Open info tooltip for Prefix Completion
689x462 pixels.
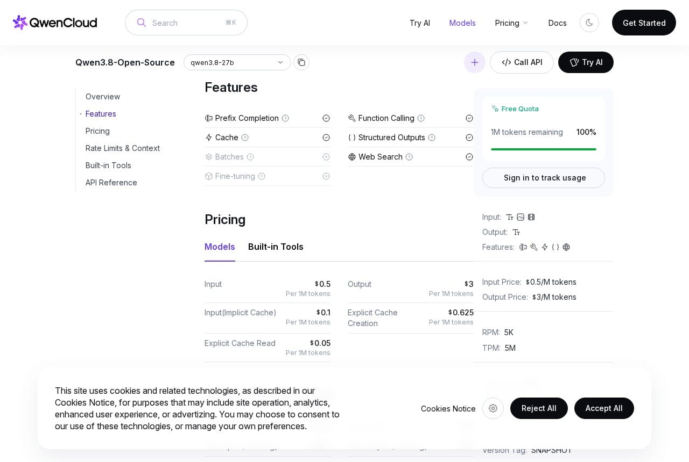coord(285,118)
